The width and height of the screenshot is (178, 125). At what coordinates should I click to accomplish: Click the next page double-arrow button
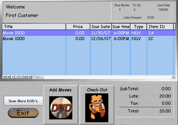pyautogui.click(x=26, y=77)
